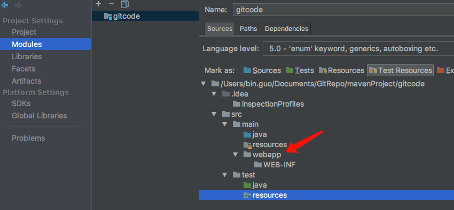Switch to the Dependencies tab
The image size is (454, 210).
(286, 29)
